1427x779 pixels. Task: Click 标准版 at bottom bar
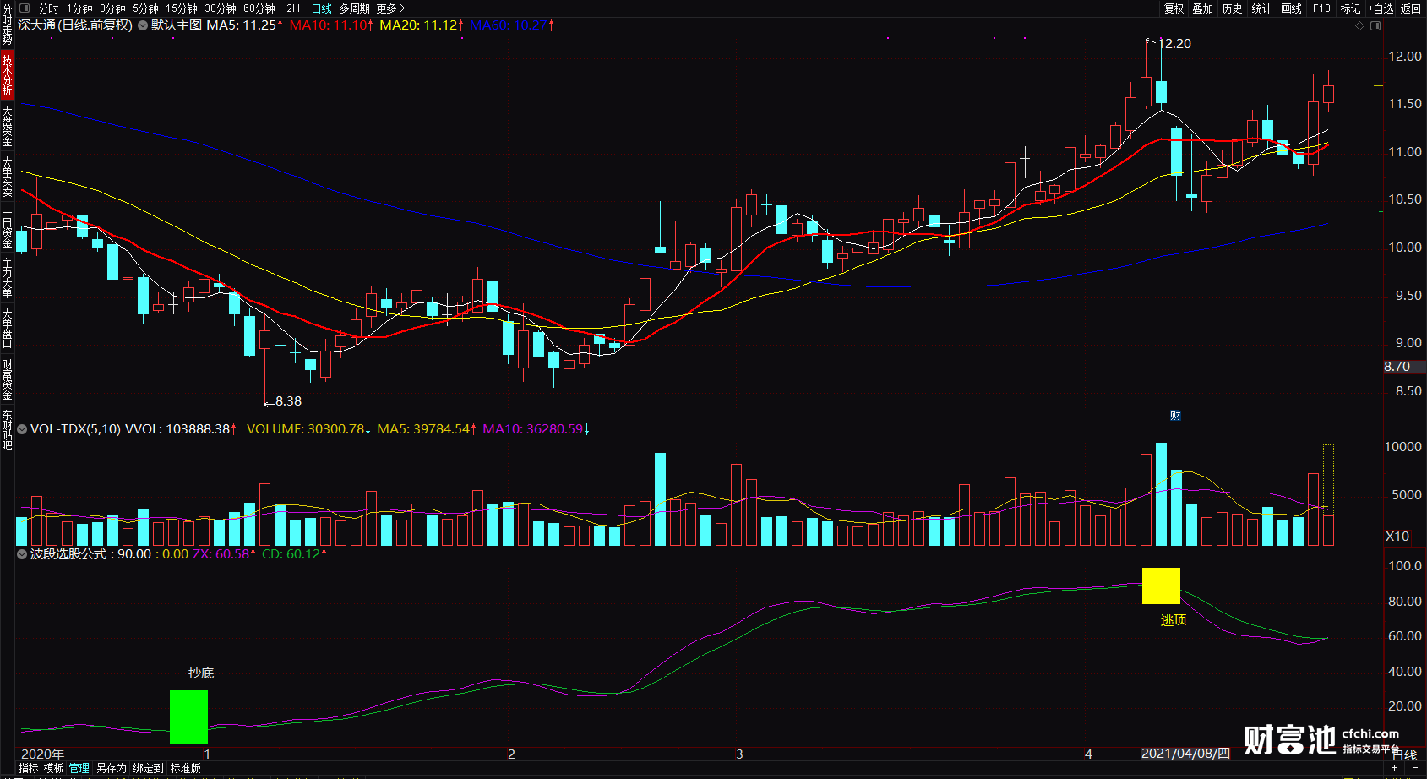(186, 768)
